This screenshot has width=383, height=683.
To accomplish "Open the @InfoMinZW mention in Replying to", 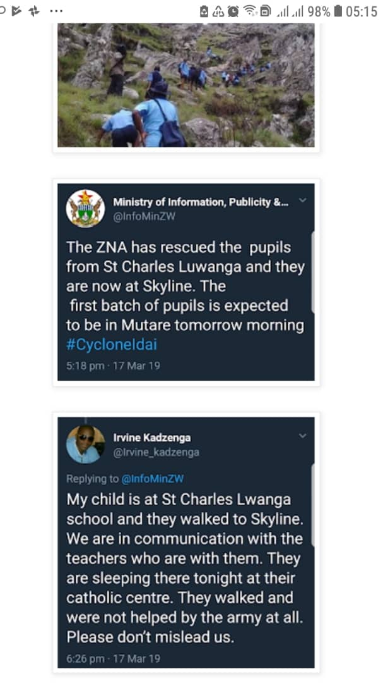I will tap(153, 479).
